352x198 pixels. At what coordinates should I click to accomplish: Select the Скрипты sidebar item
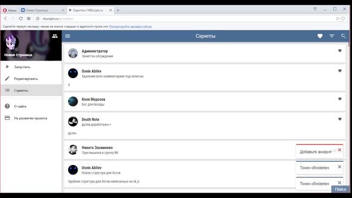(31, 90)
